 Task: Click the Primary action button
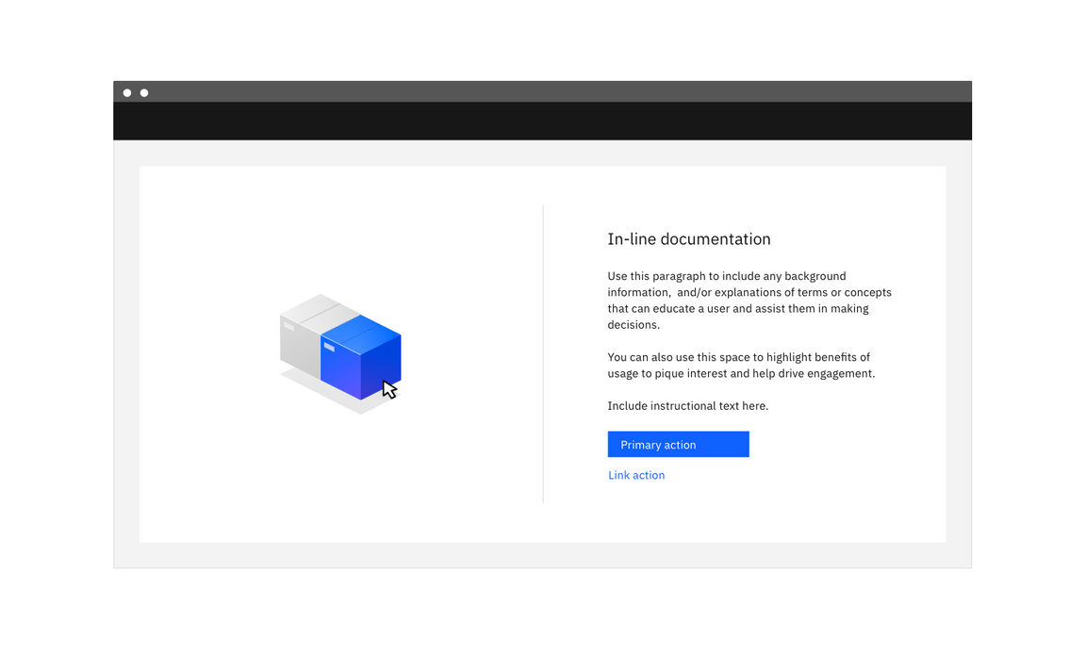point(678,445)
